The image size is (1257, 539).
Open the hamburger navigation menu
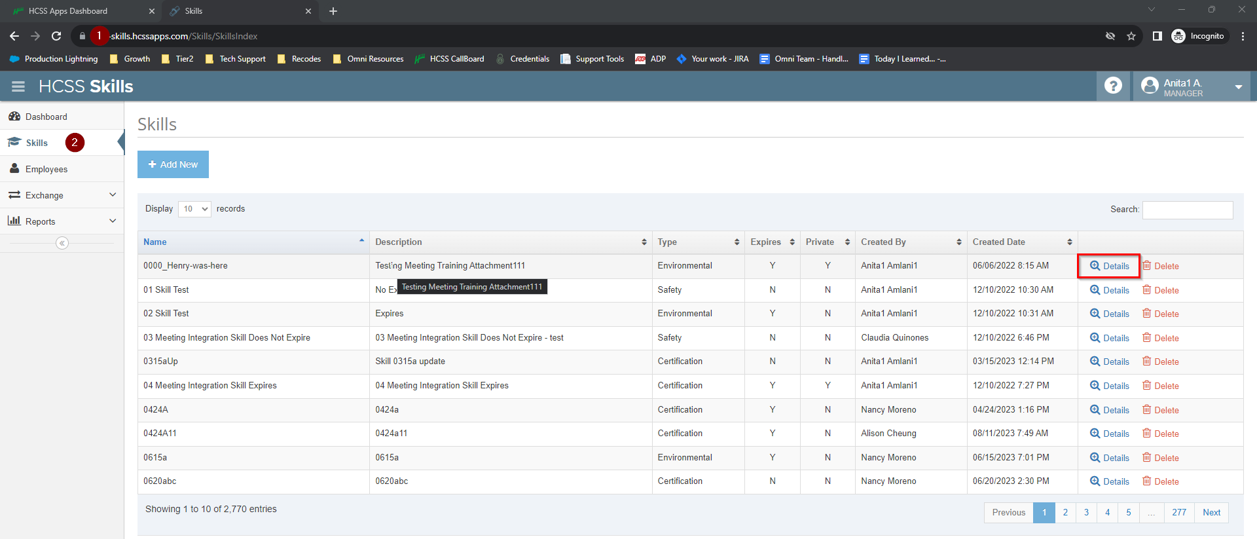tap(18, 86)
